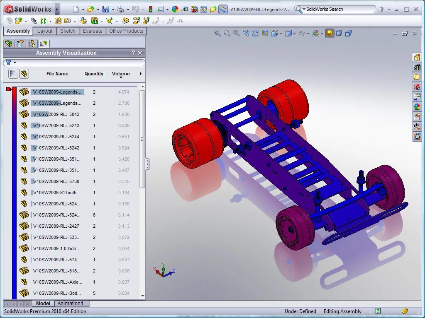Click the Reference Geometry icon

click(110, 21)
